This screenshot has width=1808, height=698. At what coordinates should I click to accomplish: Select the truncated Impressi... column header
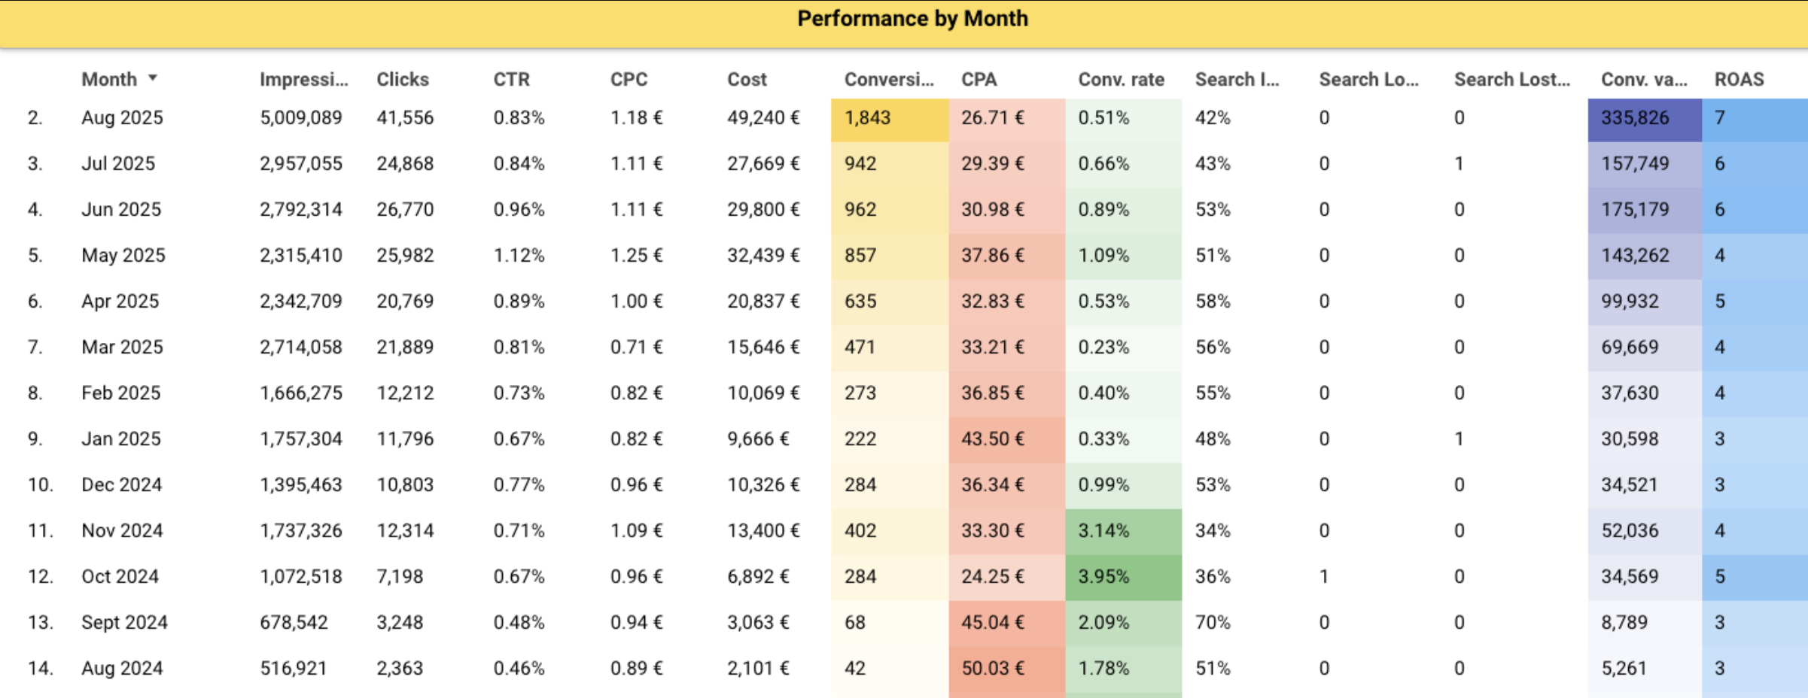(x=303, y=79)
